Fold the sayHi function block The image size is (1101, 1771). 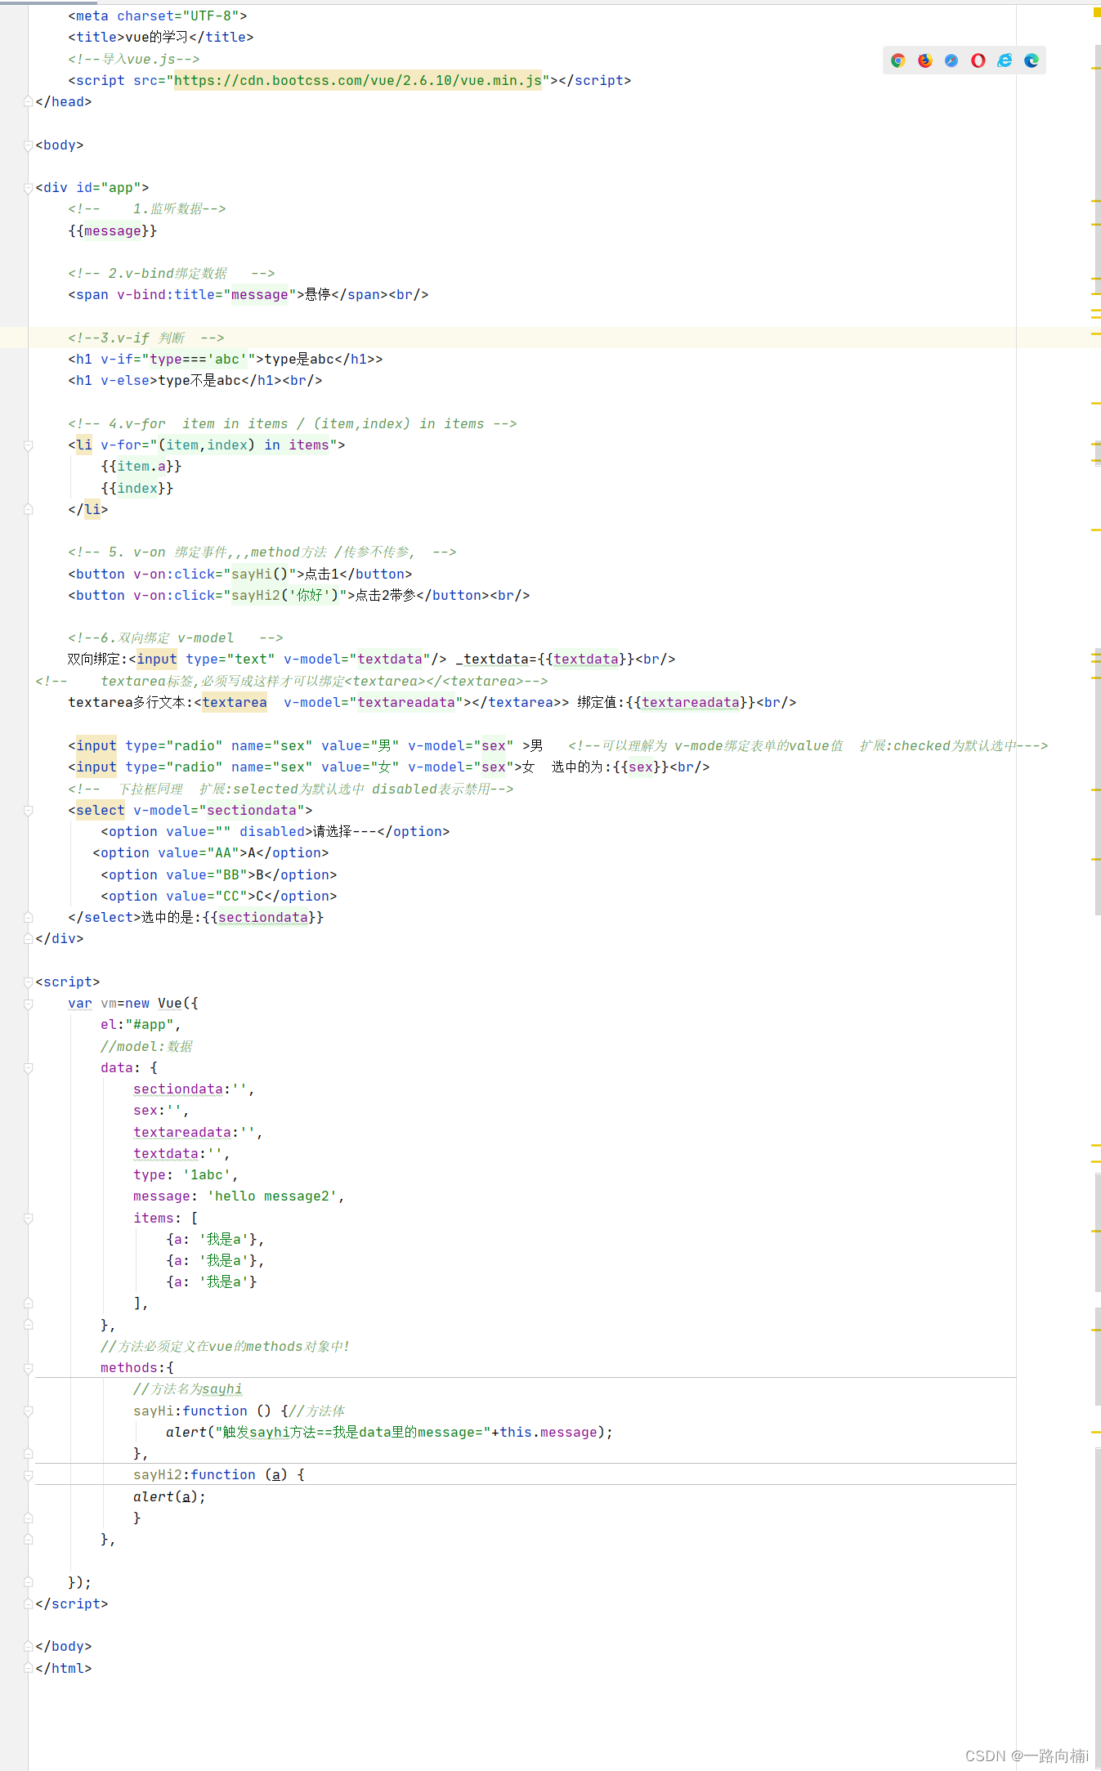tap(29, 1411)
